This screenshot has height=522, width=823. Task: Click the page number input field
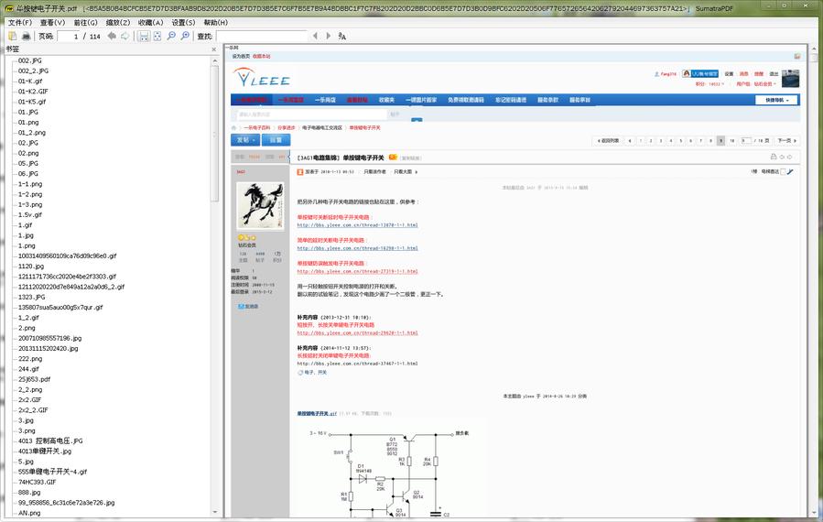tap(70, 36)
